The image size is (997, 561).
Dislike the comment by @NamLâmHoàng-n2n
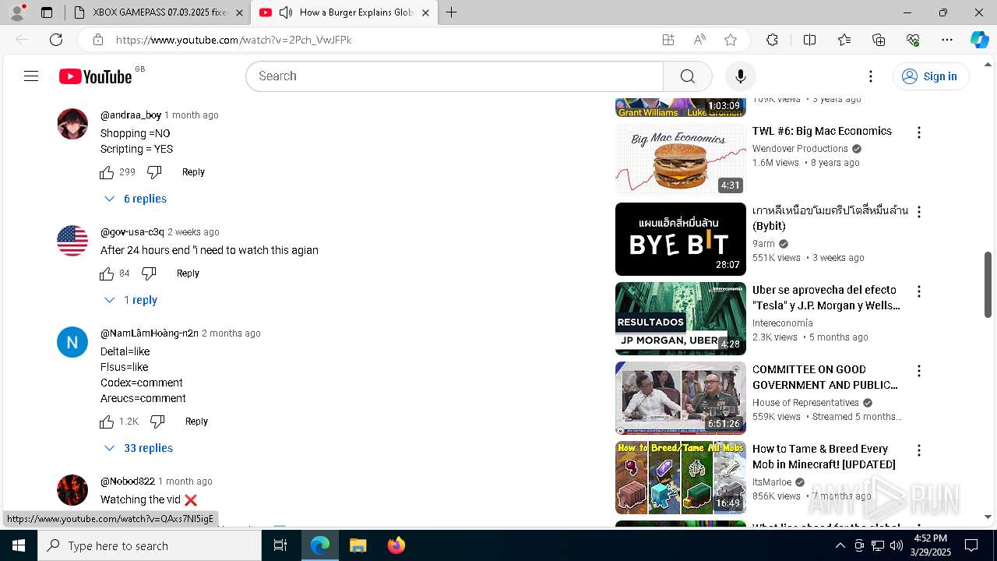pyautogui.click(x=157, y=422)
